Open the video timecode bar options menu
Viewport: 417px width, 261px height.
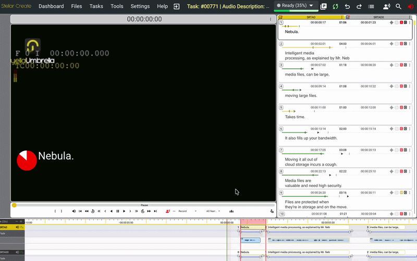pyautogui.click(x=271, y=19)
